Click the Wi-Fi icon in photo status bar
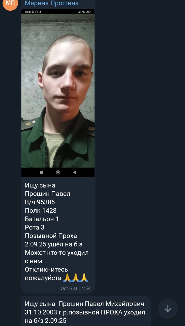The image size is (185, 326). tap(83, 12)
